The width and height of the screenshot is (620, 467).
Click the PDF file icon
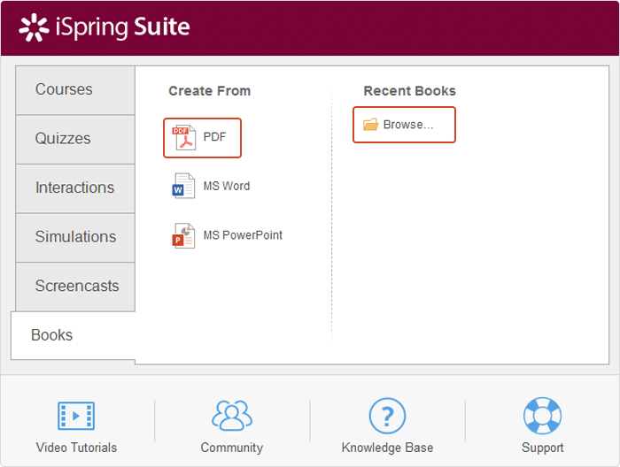(184, 138)
